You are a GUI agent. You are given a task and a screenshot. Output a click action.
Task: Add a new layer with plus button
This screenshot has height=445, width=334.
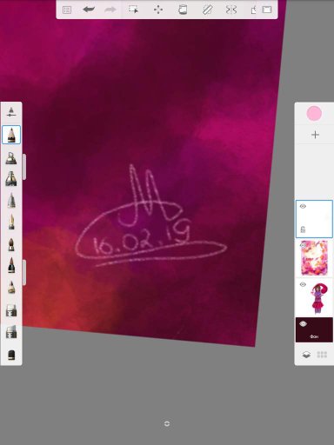(x=315, y=135)
